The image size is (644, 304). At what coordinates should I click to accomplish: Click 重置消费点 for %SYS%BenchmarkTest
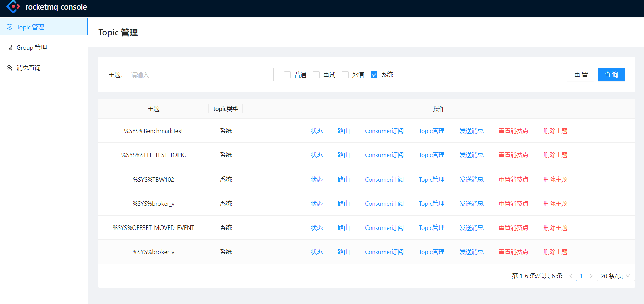(513, 131)
